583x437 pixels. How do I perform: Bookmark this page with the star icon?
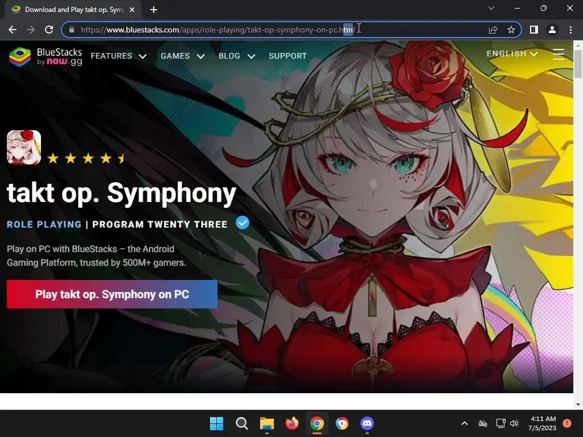(x=511, y=30)
